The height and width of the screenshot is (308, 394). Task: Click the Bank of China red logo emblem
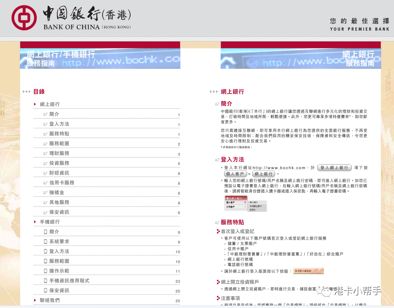[x=24, y=18]
